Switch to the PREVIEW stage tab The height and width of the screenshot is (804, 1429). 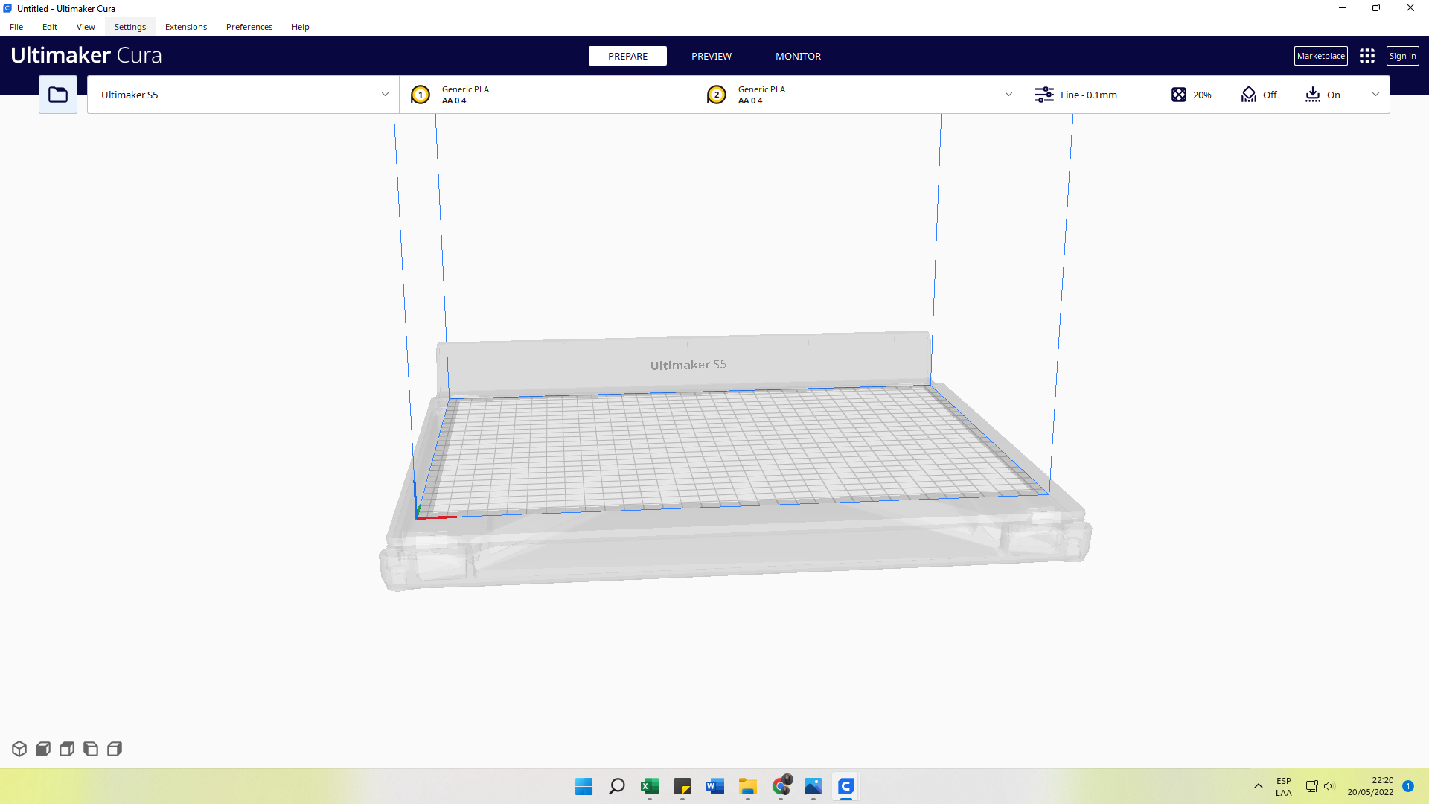point(712,56)
